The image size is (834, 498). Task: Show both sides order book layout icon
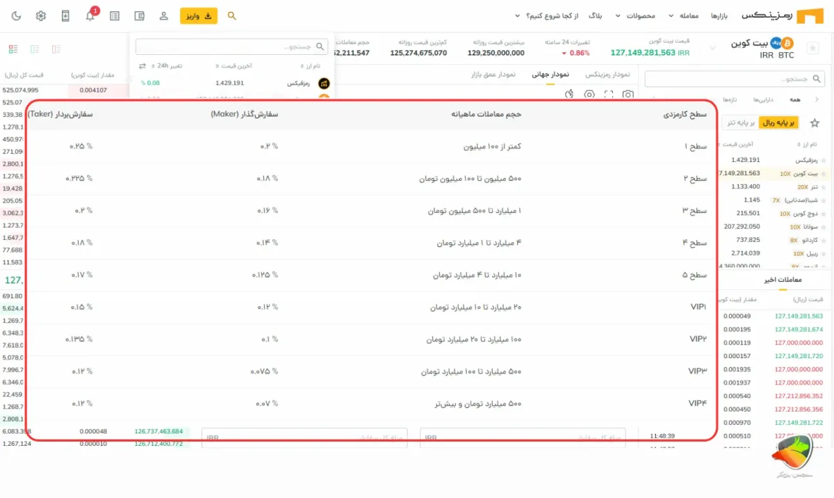point(13,49)
